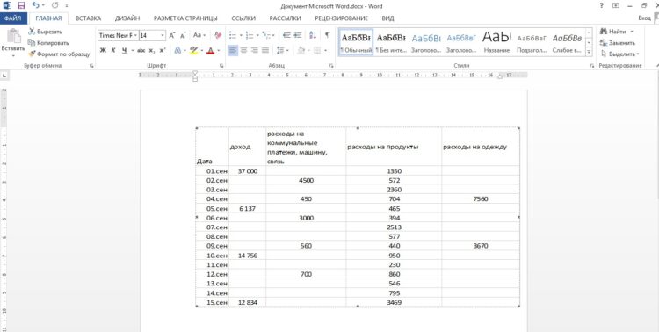The image size is (659, 332).
Task: Click the numbered list icon
Action: (250, 35)
